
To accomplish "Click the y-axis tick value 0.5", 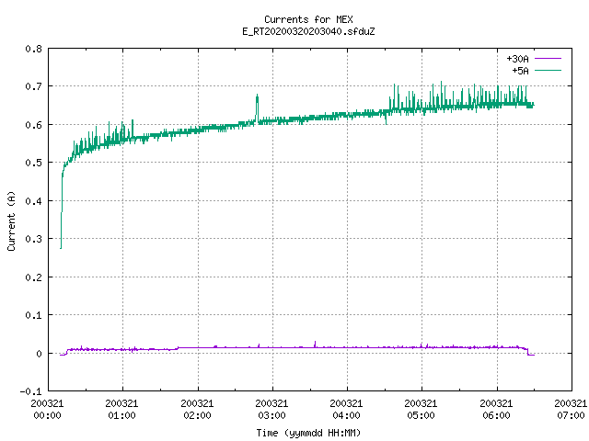I will [33, 163].
